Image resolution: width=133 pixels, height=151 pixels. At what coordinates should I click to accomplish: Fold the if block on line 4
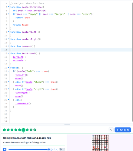[8, 14]
